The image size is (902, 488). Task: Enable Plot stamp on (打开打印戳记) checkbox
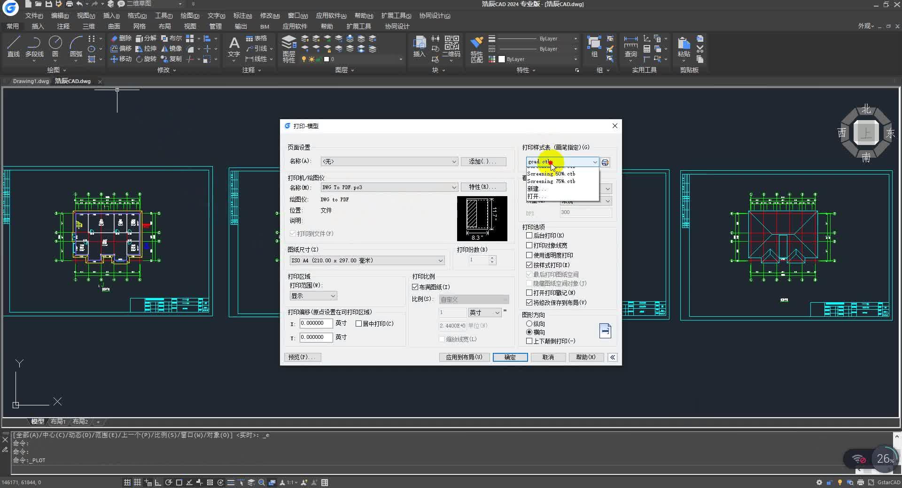click(x=529, y=293)
